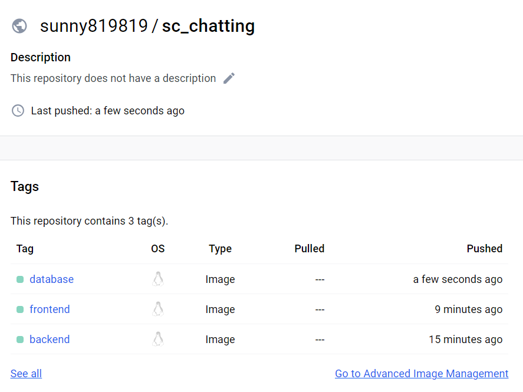Click the sunny819819 namespace in the title
This screenshot has height=392, width=523.
(94, 26)
